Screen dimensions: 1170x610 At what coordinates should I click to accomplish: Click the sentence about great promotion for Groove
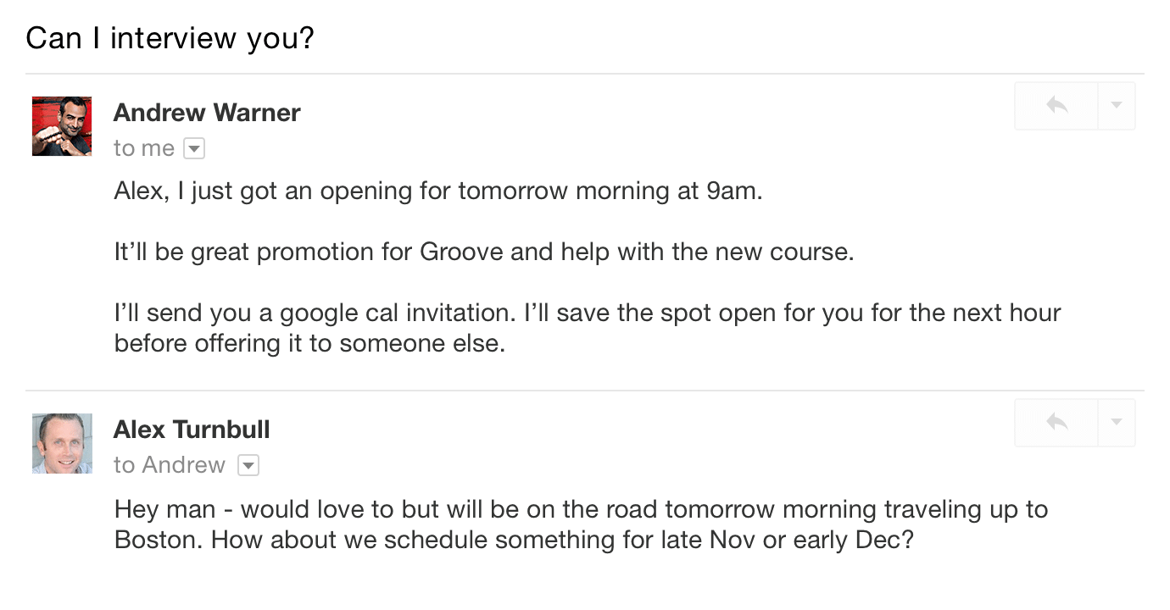(483, 252)
